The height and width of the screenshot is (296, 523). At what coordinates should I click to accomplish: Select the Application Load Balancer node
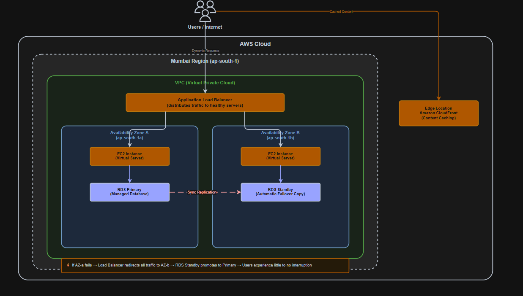[205, 102]
